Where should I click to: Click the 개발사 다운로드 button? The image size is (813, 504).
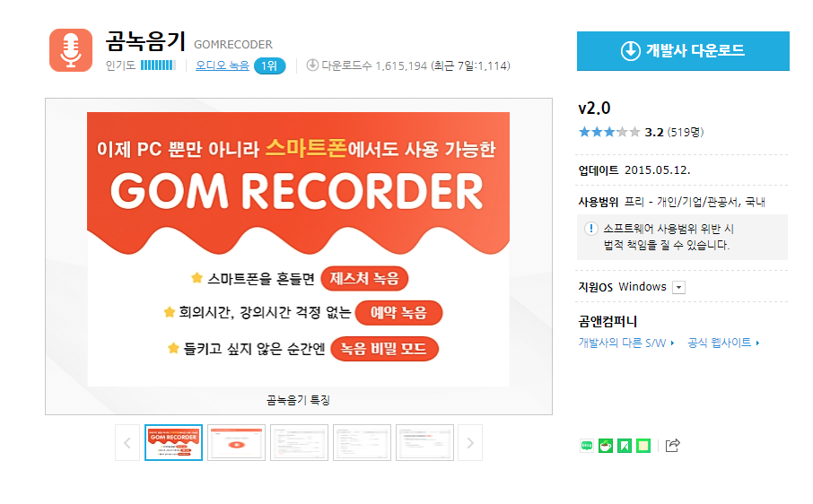tap(683, 51)
